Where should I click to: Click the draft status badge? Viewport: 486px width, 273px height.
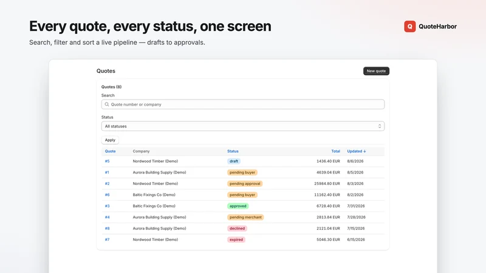[234, 161]
